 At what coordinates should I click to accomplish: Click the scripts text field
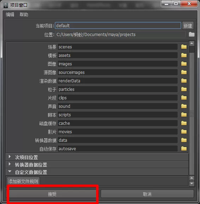coord(118,115)
